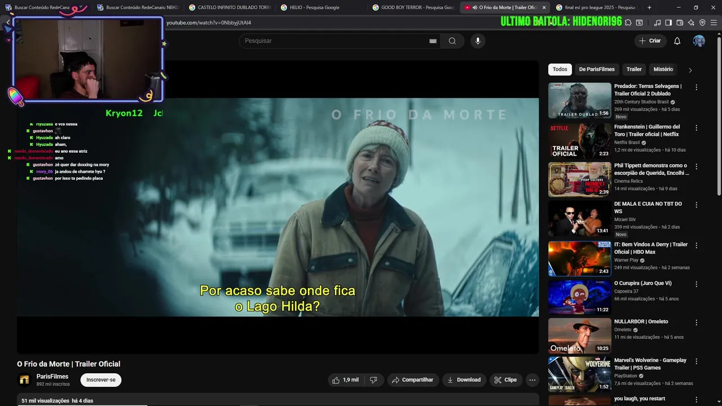Screen dimensions: 722x406
Task: Dislike the video with thumbs down
Action: tap(373, 380)
